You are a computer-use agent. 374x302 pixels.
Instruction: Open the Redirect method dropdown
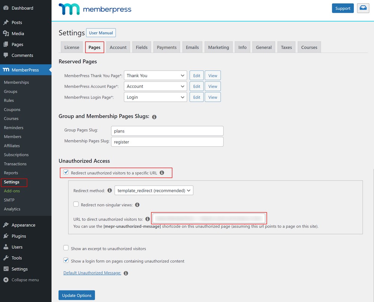[x=154, y=190]
